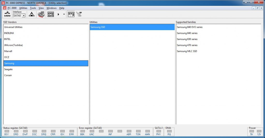This screenshot has height=138, width=265.
Task: Expand the small arrow next to play button
Action: coord(64,14)
